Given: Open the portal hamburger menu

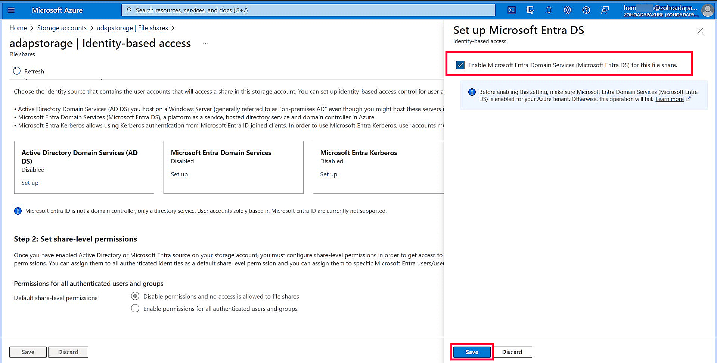Looking at the screenshot, I should 11,10.
